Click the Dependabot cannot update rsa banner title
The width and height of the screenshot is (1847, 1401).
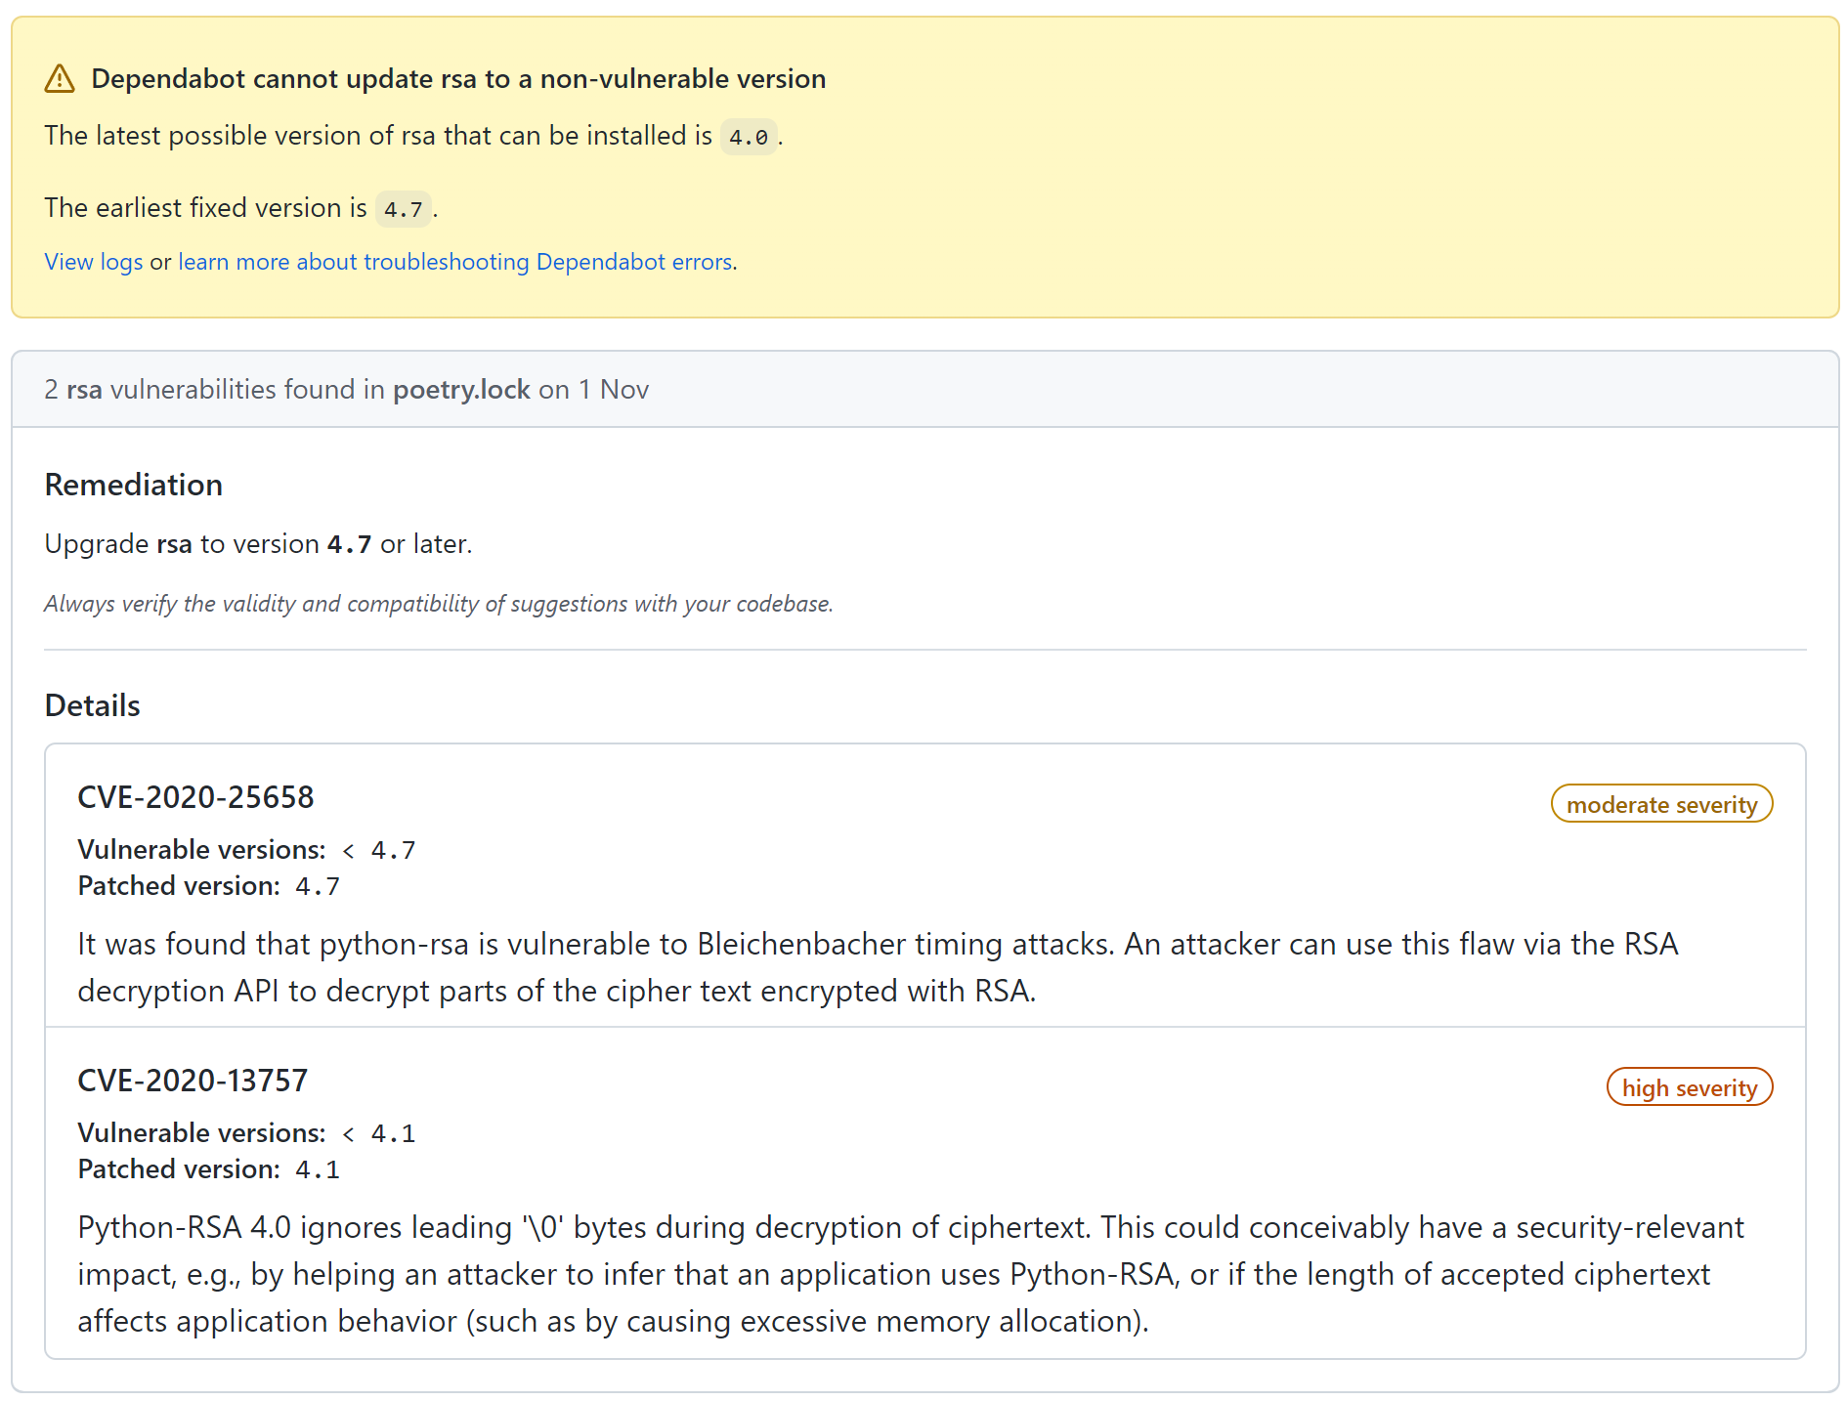click(458, 79)
